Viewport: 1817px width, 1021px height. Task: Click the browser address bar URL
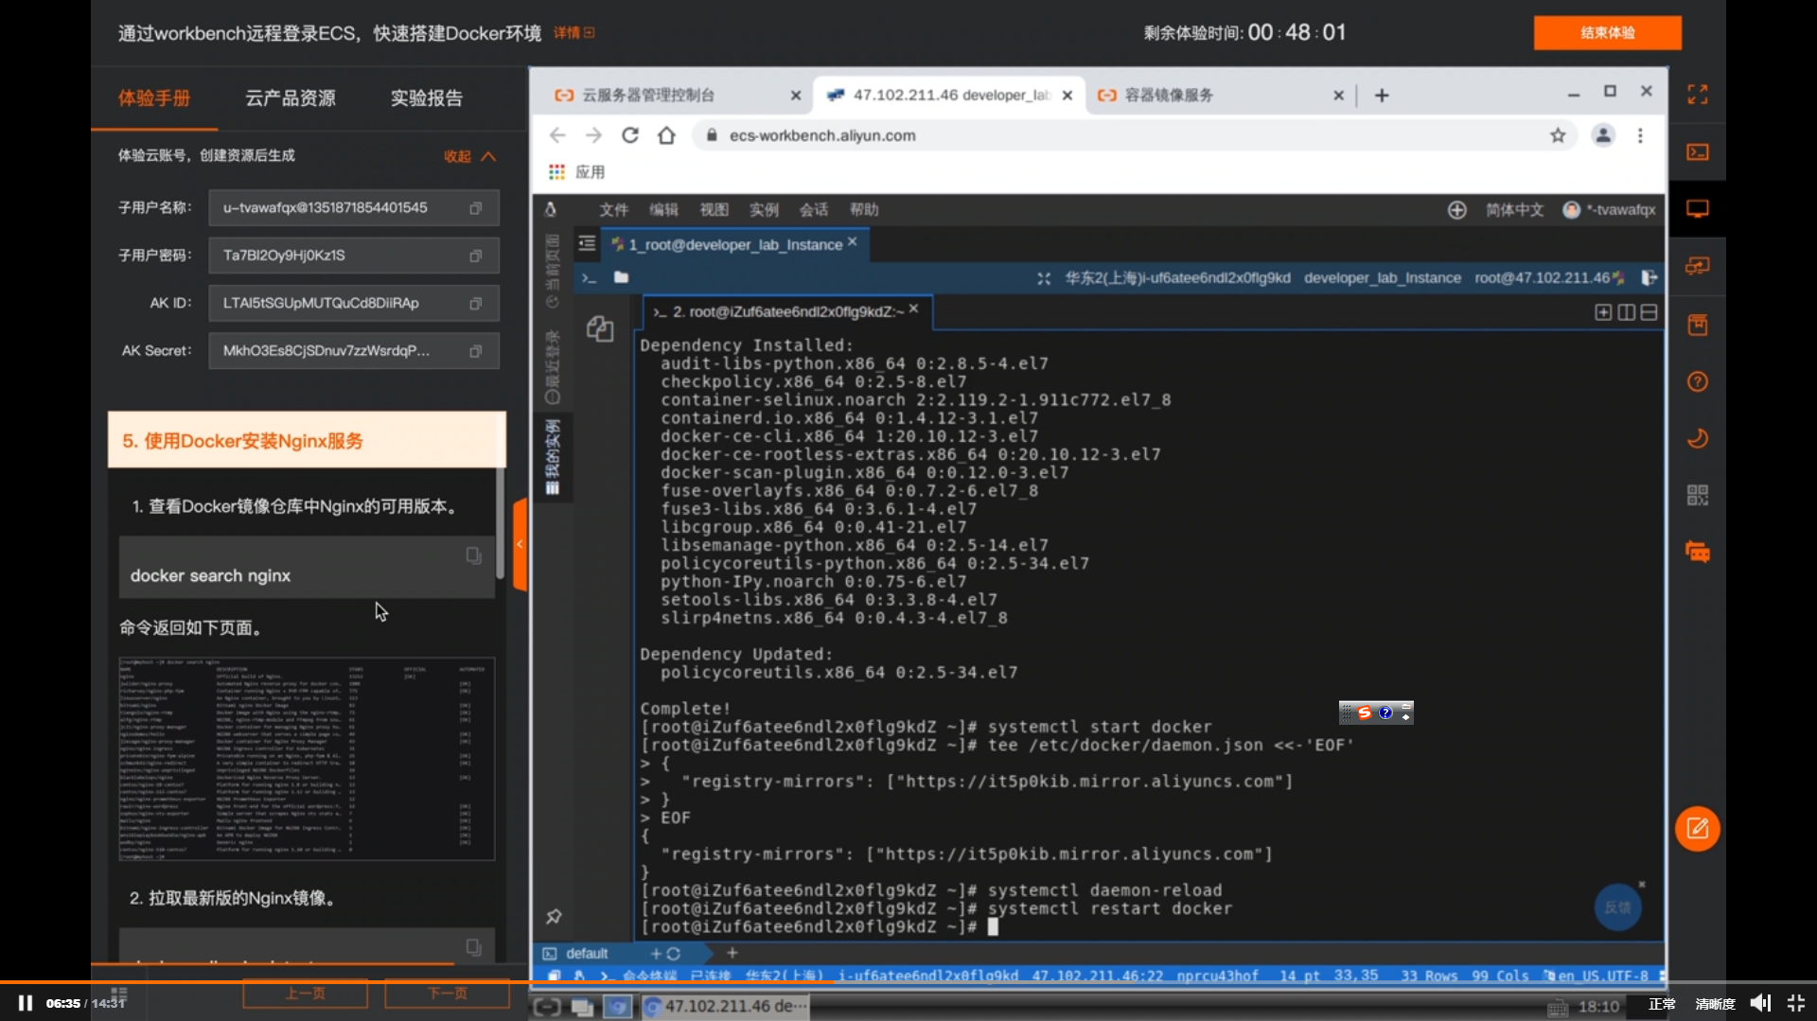click(x=822, y=135)
